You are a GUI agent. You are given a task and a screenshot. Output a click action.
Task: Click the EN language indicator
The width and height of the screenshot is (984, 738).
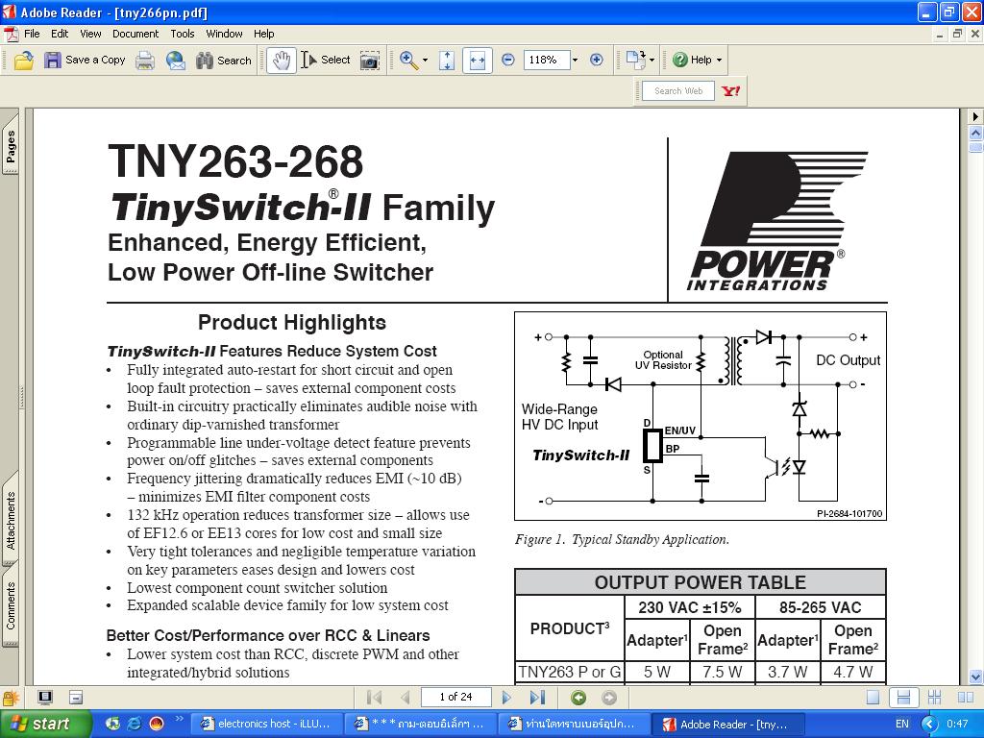[901, 724]
